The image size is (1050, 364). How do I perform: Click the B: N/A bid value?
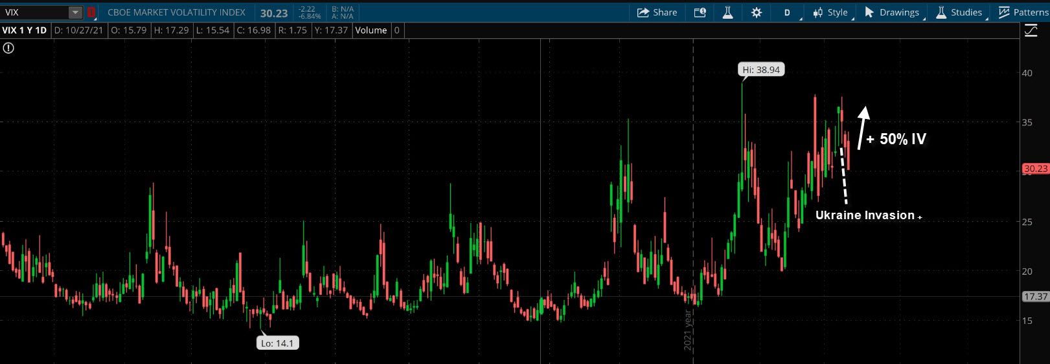(342, 9)
